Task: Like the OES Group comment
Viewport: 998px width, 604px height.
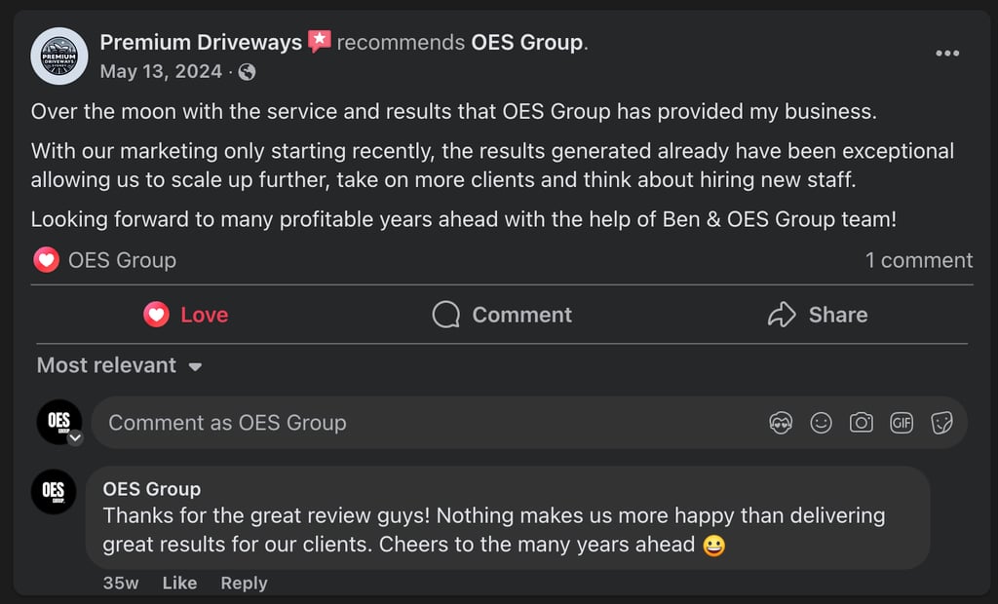Action: (x=179, y=583)
